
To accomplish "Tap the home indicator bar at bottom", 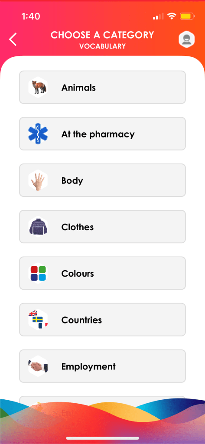I will [x=102, y=438].
